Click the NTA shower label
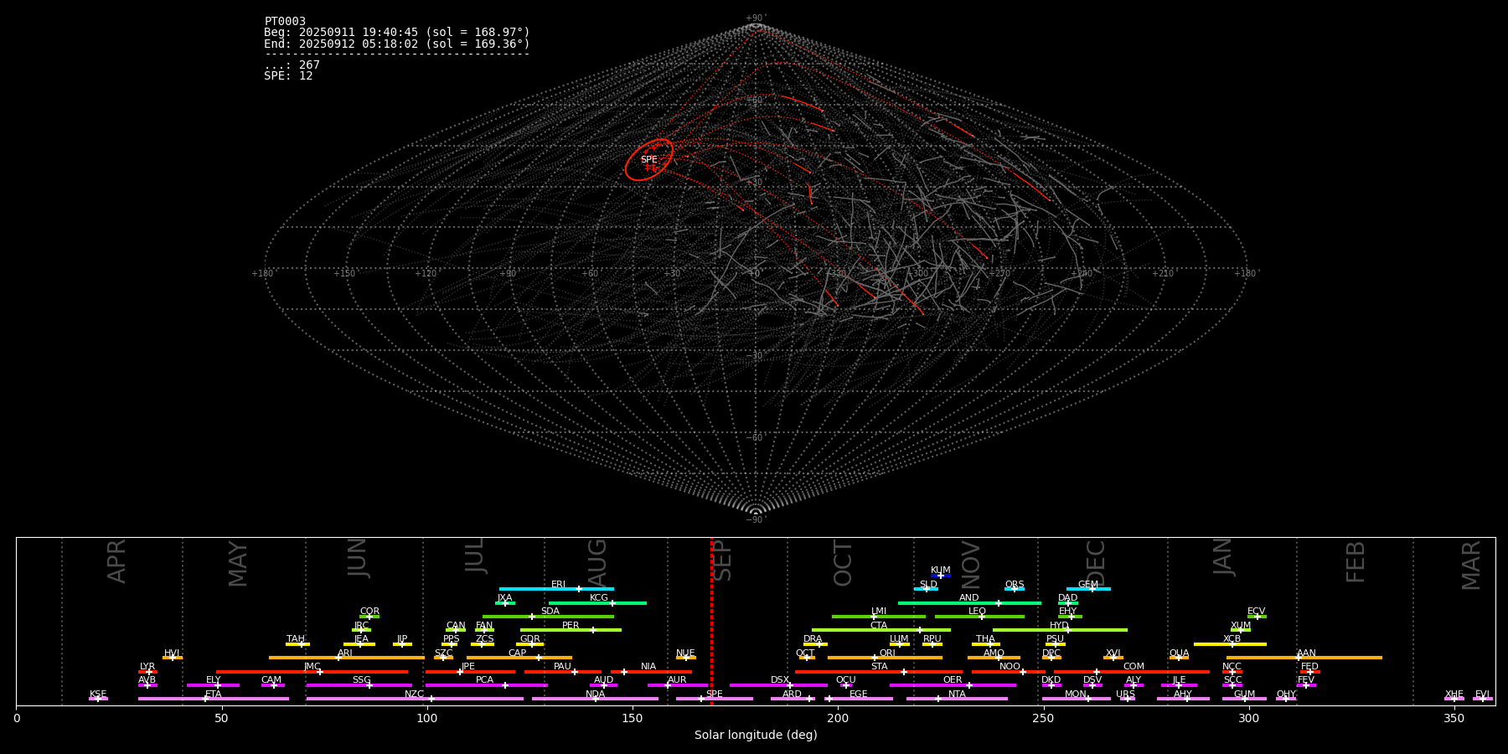The height and width of the screenshot is (754, 1508). [957, 694]
